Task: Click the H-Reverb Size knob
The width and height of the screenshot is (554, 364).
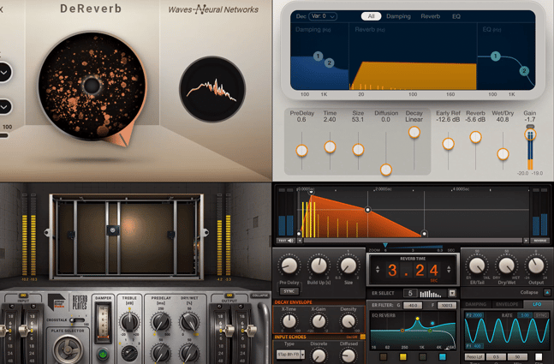Action: click(348, 266)
